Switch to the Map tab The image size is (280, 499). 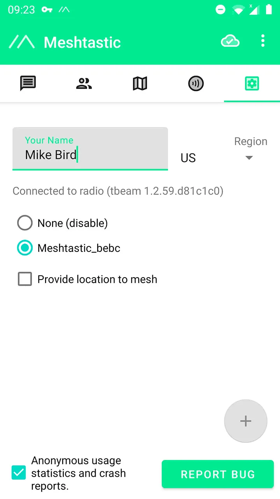[140, 83]
